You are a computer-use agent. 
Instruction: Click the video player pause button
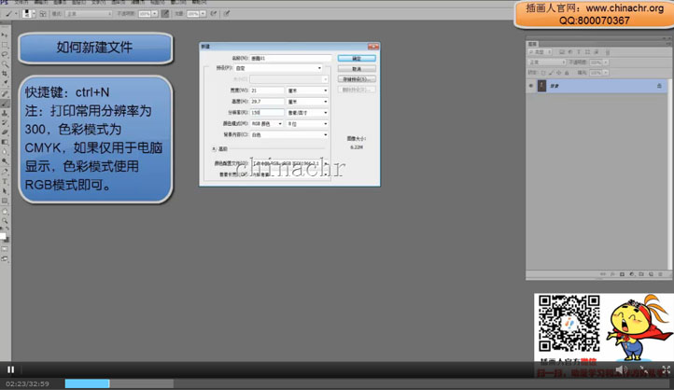tap(11, 370)
